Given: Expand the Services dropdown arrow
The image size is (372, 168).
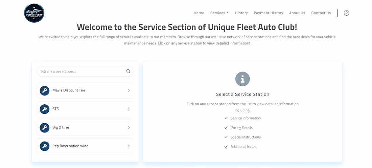Looking at the screenshot, I should [x=228, y=13].
